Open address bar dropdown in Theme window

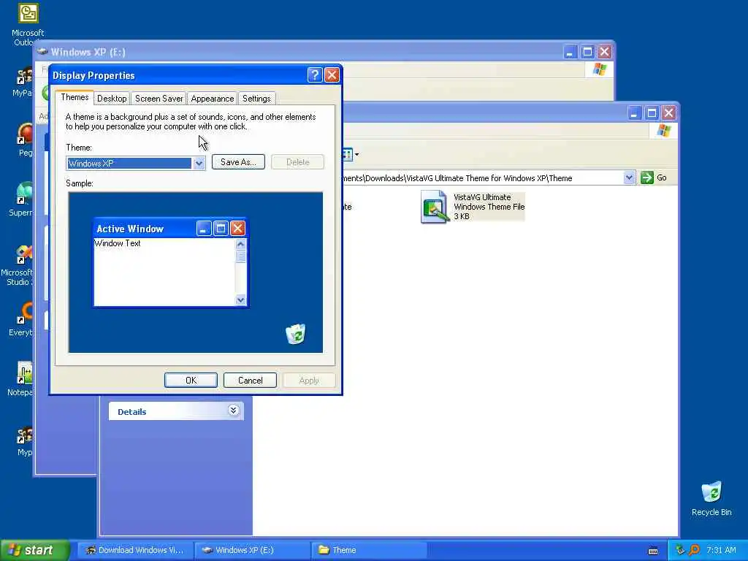629,178
